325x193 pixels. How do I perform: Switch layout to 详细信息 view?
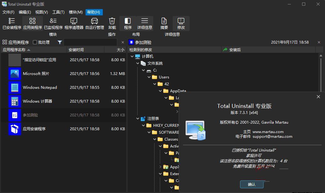144,24
